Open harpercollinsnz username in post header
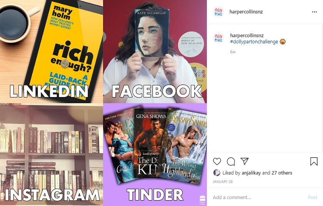This screenshot has height=206, width=323. click(x=246, y=12)
